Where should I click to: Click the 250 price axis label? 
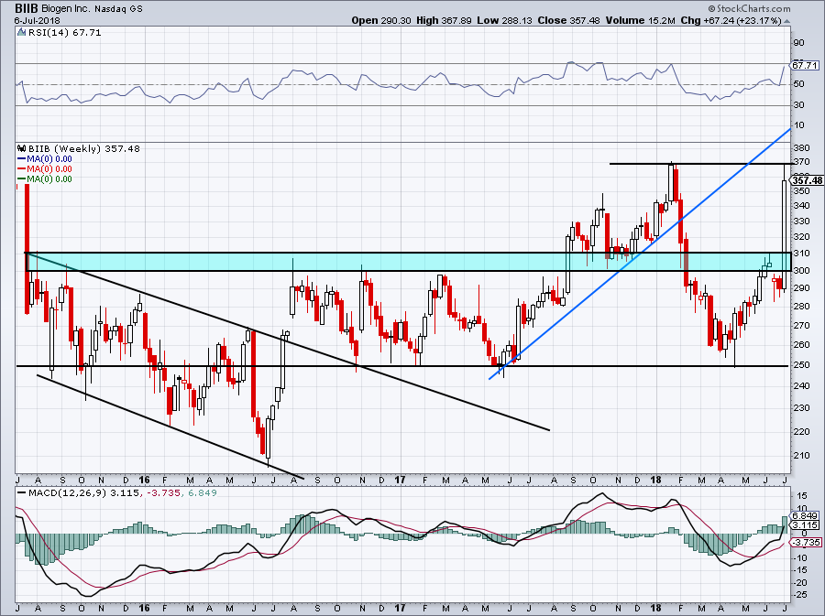click(802, 365)
